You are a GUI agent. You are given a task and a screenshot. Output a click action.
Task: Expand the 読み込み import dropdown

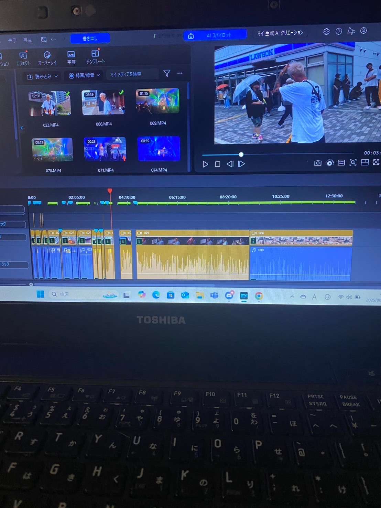tap(43, 76)
